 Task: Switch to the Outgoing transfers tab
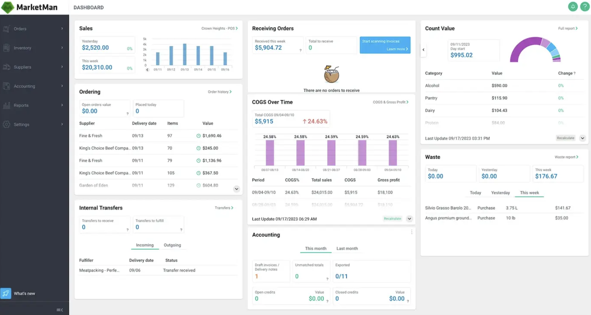click(172, 245)
